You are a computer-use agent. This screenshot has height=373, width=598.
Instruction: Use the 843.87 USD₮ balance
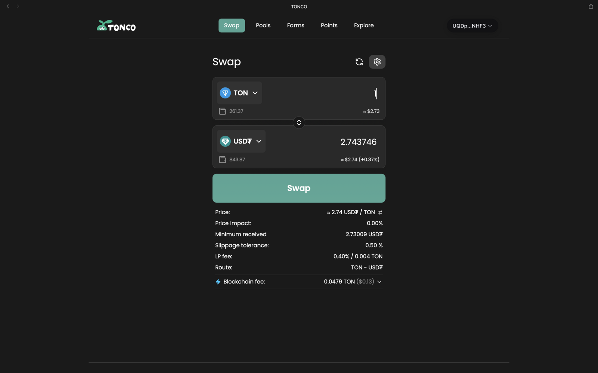237,160
